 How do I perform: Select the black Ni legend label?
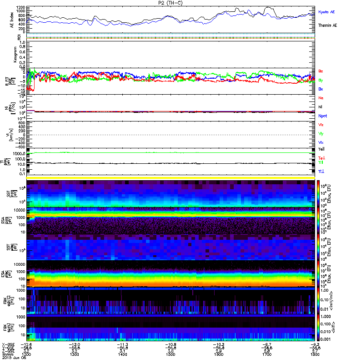click(320, 107)
